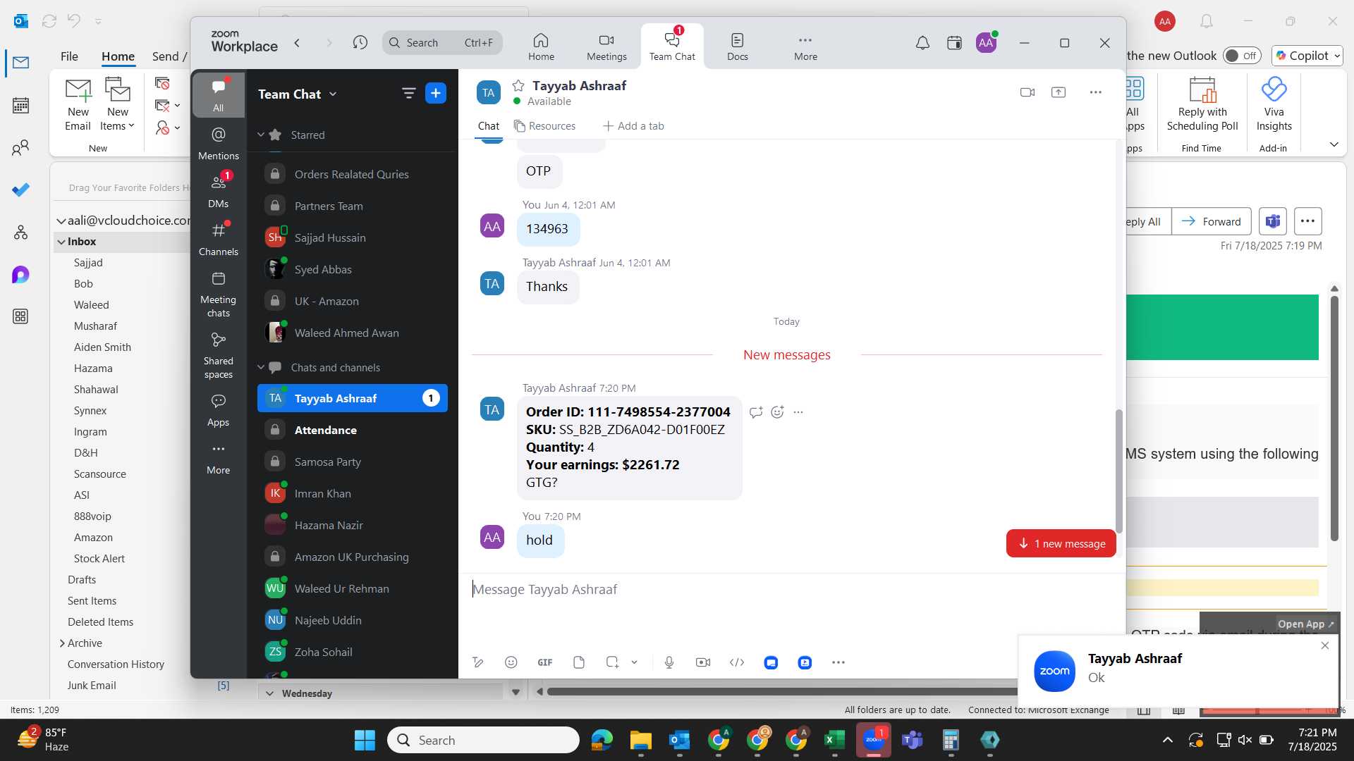
Task: Open the text formatting pen icon
Action: tap(477, 662)
